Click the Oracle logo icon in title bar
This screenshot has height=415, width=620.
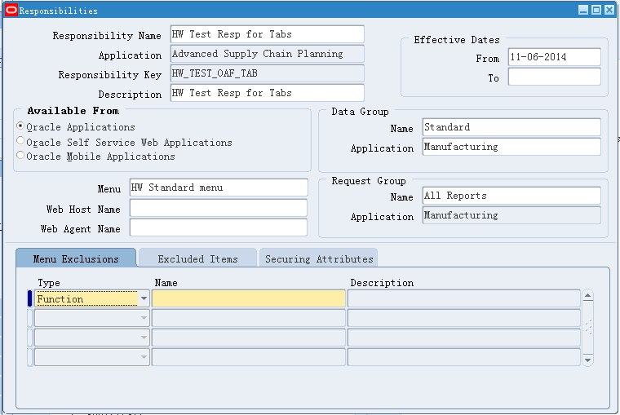(11, 11)
